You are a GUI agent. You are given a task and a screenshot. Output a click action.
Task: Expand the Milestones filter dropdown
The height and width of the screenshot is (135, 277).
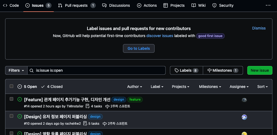click(210, 87)
